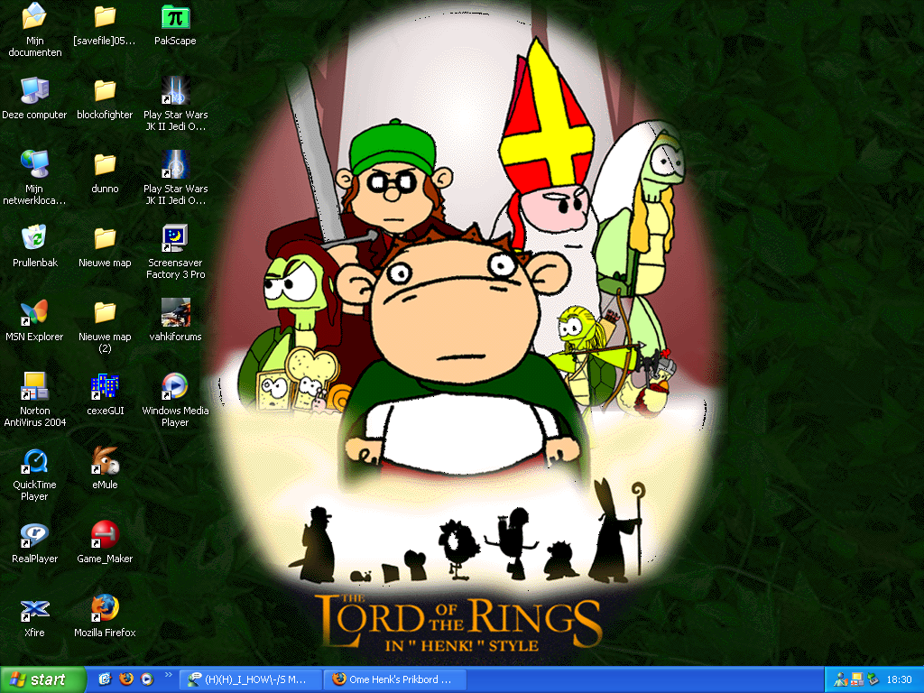Open Deze computer on the desktop
Screen dimensions: 924x693
[x=35, y=98]
